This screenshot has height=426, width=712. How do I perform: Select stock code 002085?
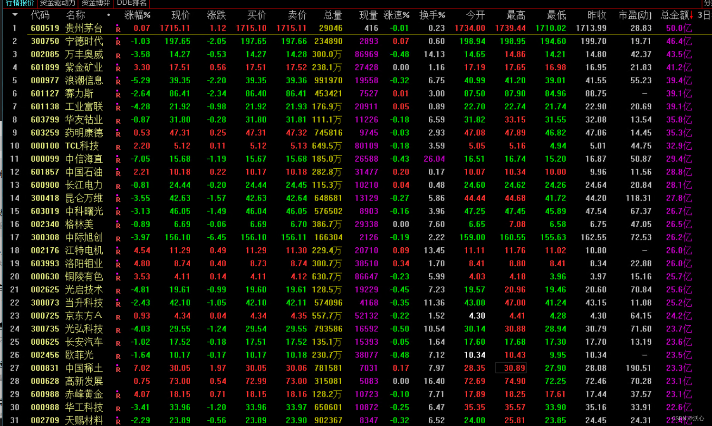[x=45, y=54]
